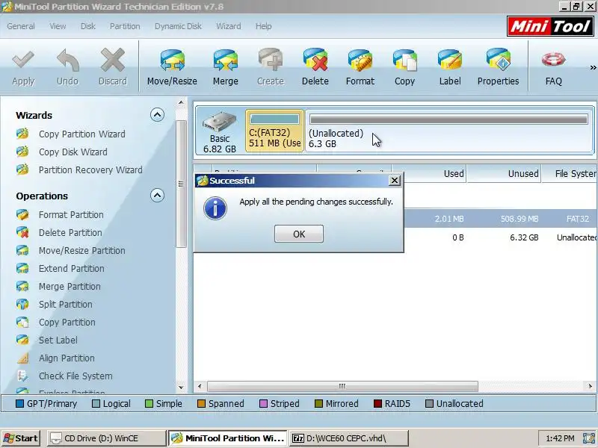
Task: Open the General menu
Action: pos(21,26)
